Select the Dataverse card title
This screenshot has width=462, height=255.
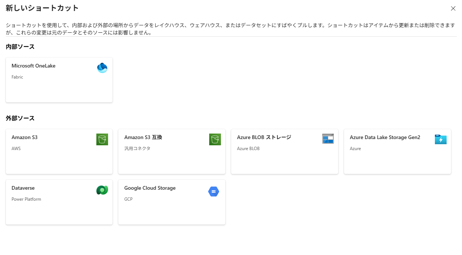pos(23,188)
